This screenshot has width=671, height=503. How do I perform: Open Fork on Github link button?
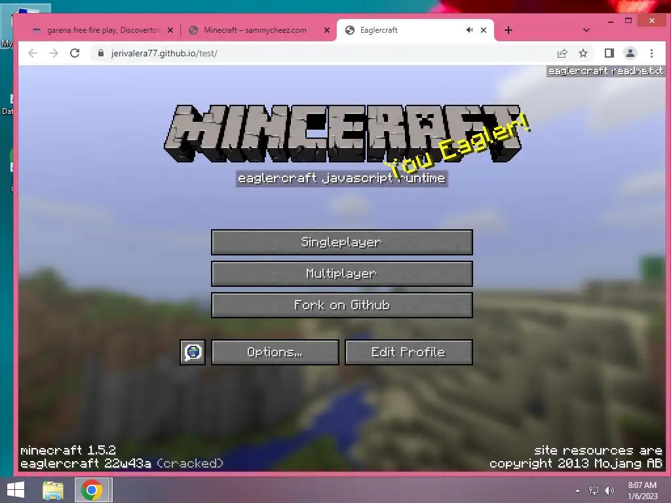pyautogui.click(x=341, y=305)
